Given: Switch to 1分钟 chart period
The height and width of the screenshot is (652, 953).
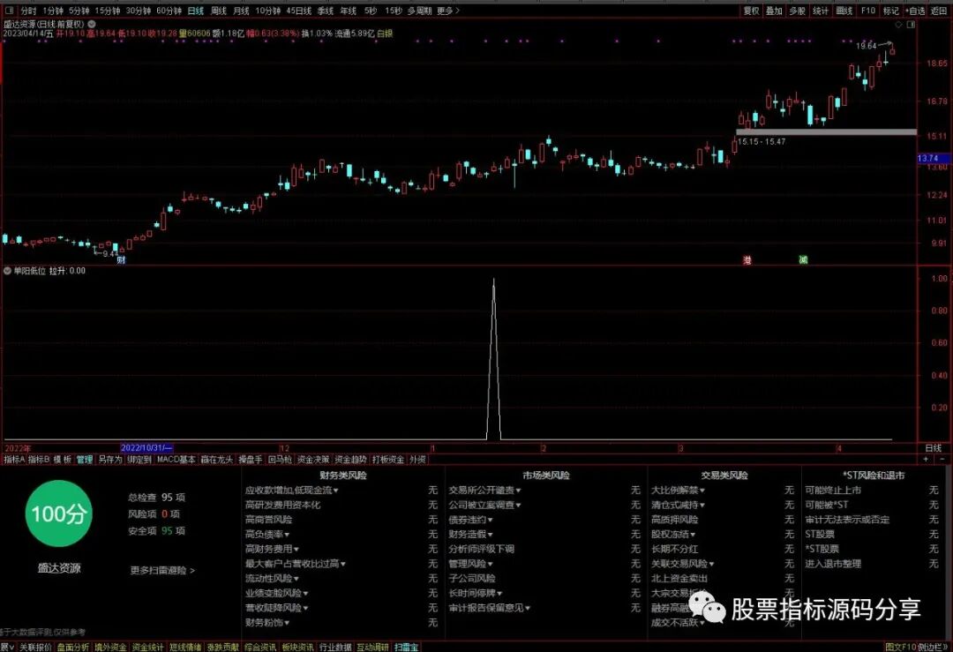Looking at the screenshot, I should point(53,11).
